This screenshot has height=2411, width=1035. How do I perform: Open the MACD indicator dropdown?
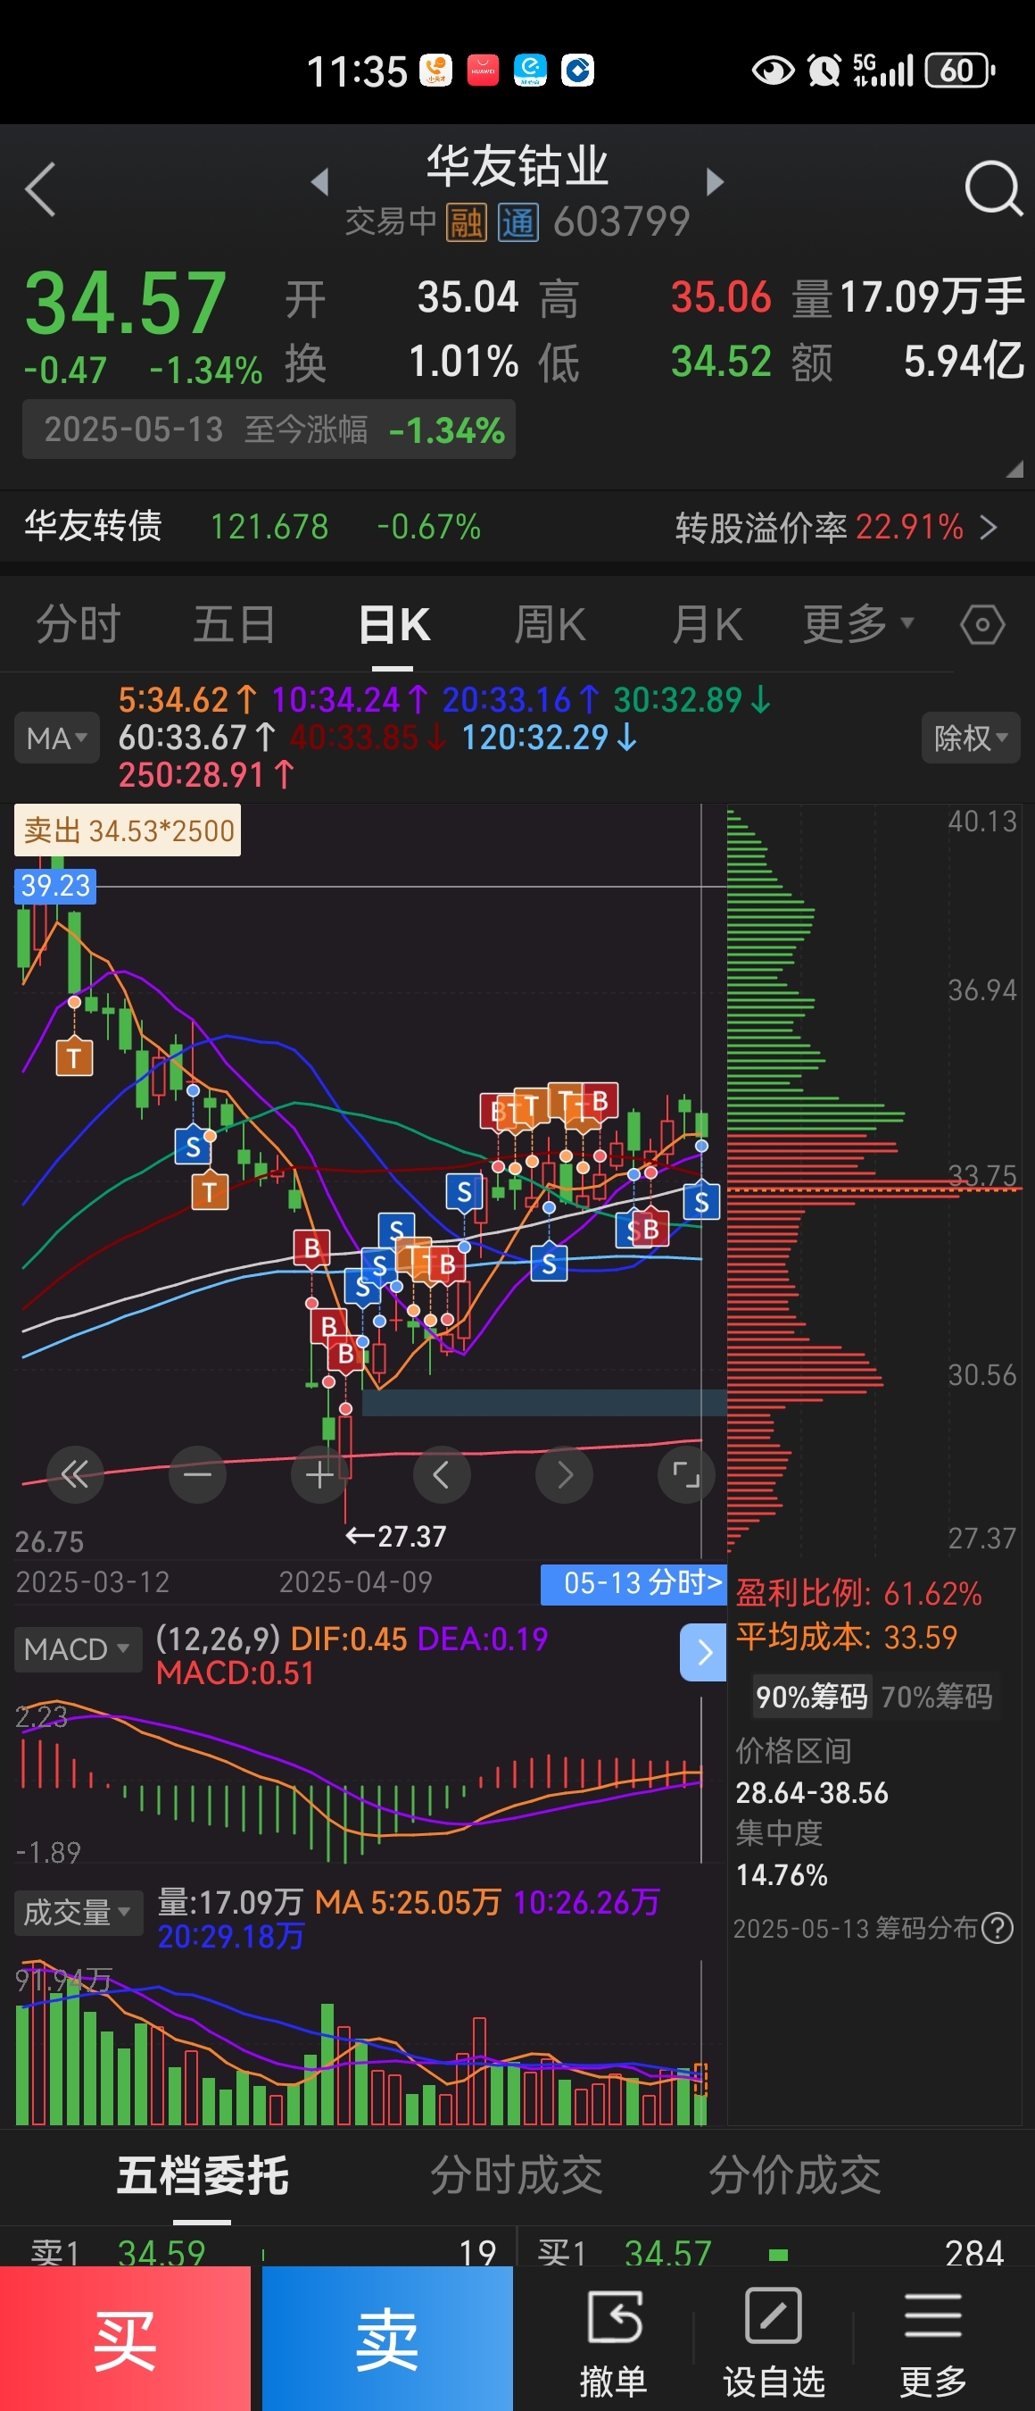pyautogui.click(x=77, y=1649)
